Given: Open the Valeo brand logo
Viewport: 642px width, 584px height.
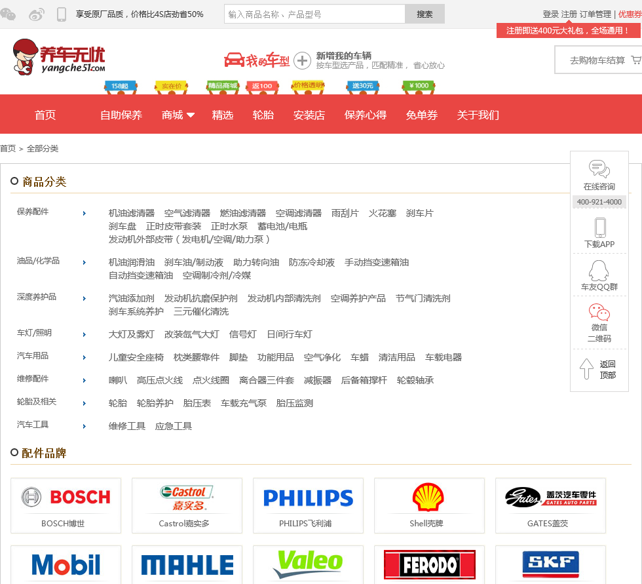Looking at the screenshot, I should point(309,564).
